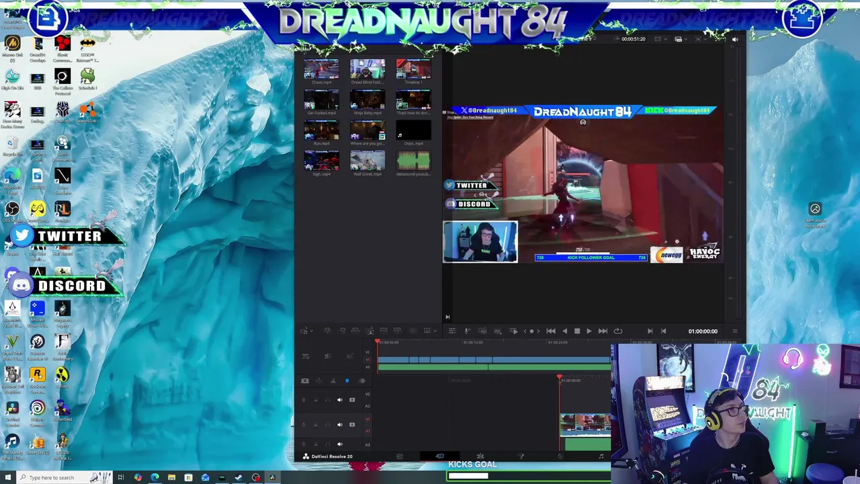Open Task View from the taskbar
860x484 pixels.
tap(121, 477)
